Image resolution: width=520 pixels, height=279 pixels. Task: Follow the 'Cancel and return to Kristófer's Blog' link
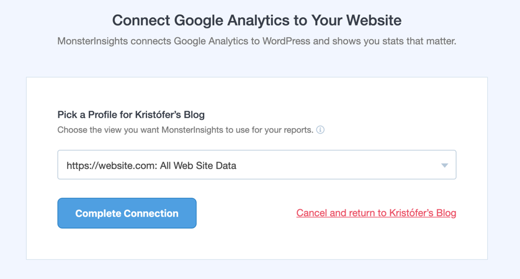point(376,213)
